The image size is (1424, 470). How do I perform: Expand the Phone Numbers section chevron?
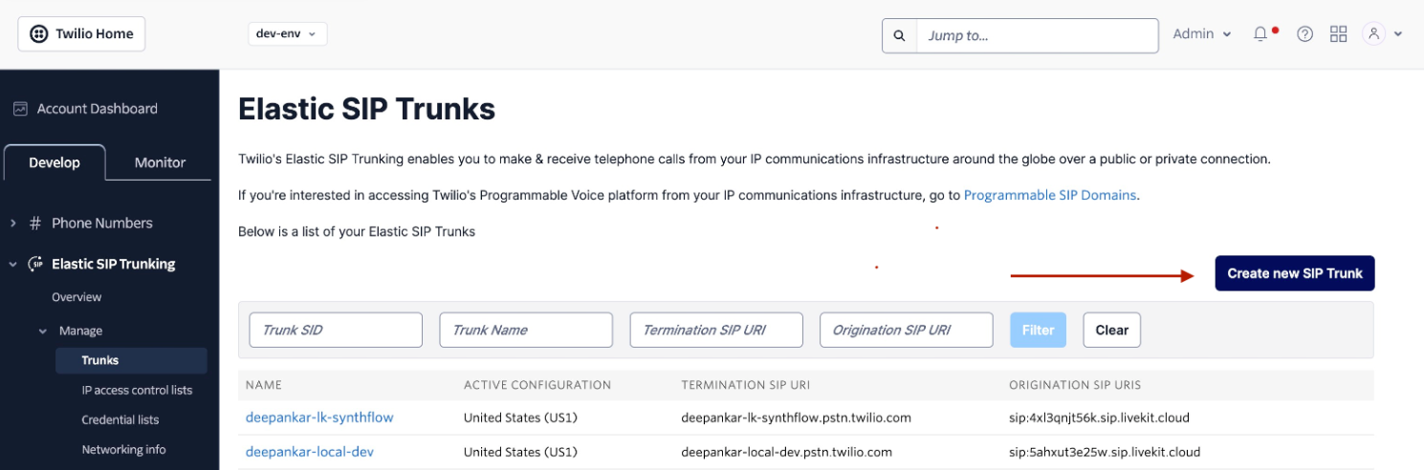tap(13, 224)
